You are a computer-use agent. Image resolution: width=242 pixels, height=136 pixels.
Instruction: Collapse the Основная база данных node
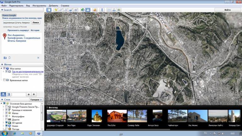pos(2,103)
